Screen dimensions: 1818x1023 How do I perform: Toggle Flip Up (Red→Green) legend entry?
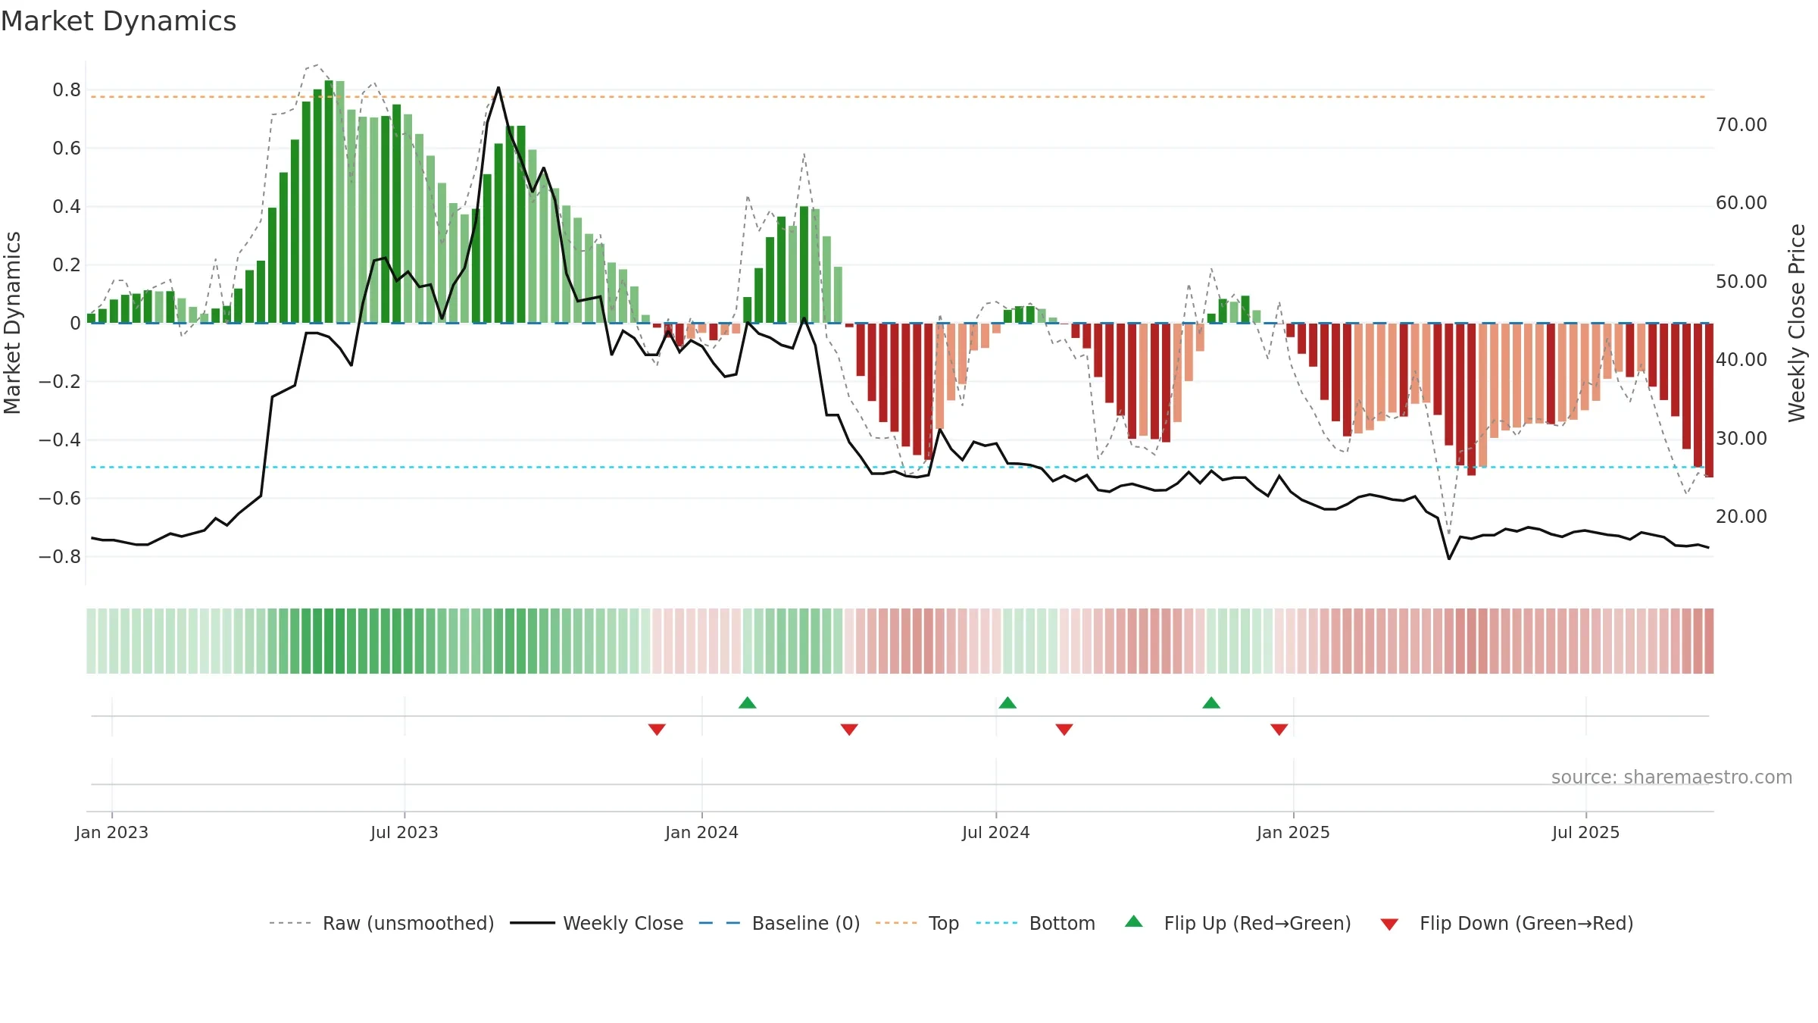(x=1239, y=923)
